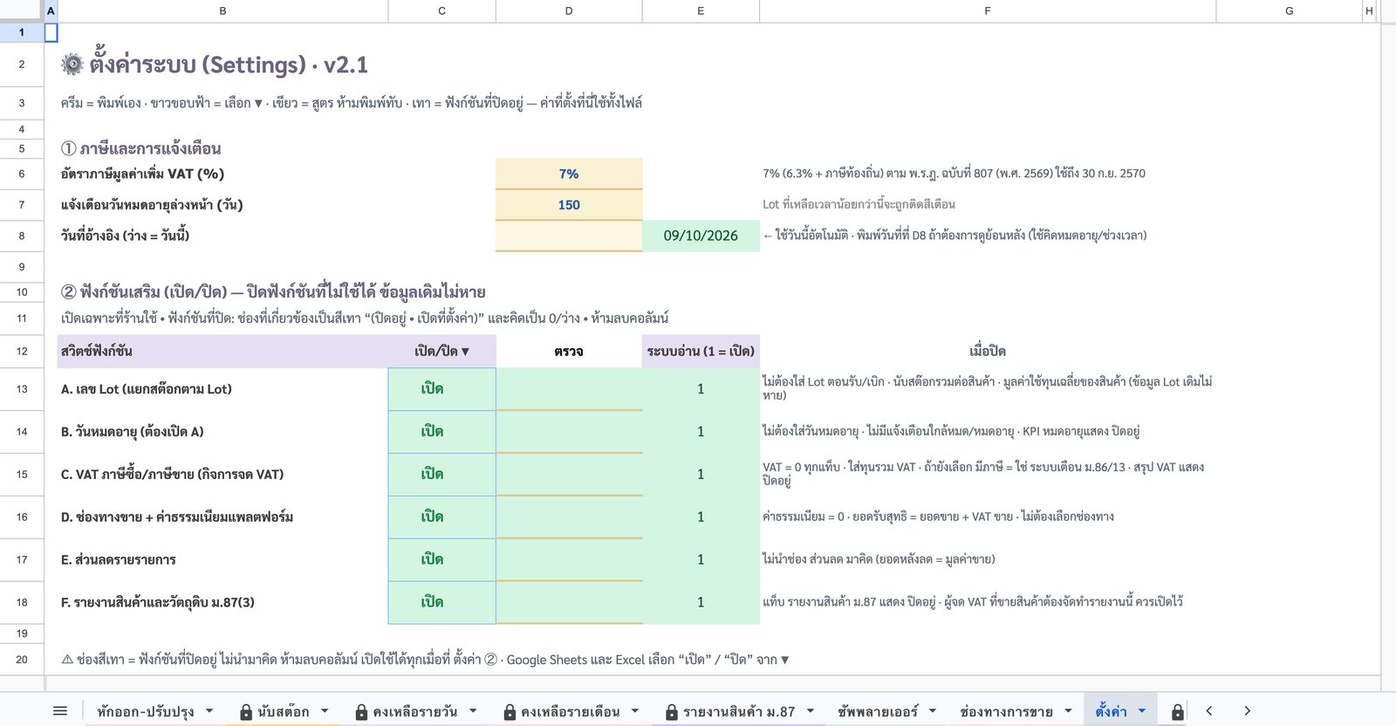Viewport: 1396px width, 726px height.
Task: Toggle the B. วันหมดอายุ switch cell
Action: (x=441, y=432)
